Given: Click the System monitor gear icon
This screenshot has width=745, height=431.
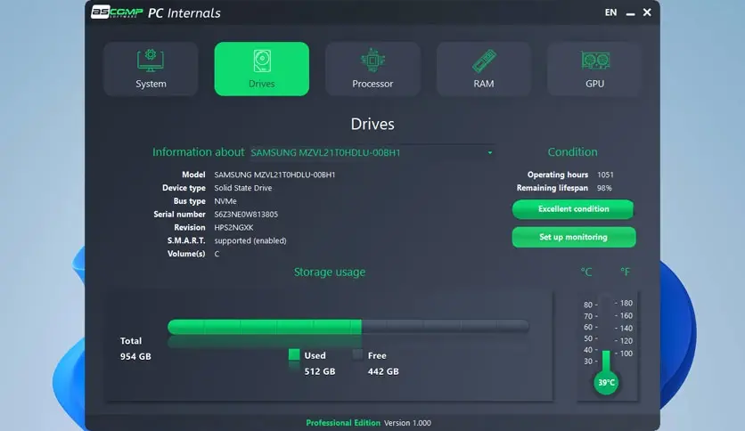Looking at the screenshot, I should tap(151, 61).
